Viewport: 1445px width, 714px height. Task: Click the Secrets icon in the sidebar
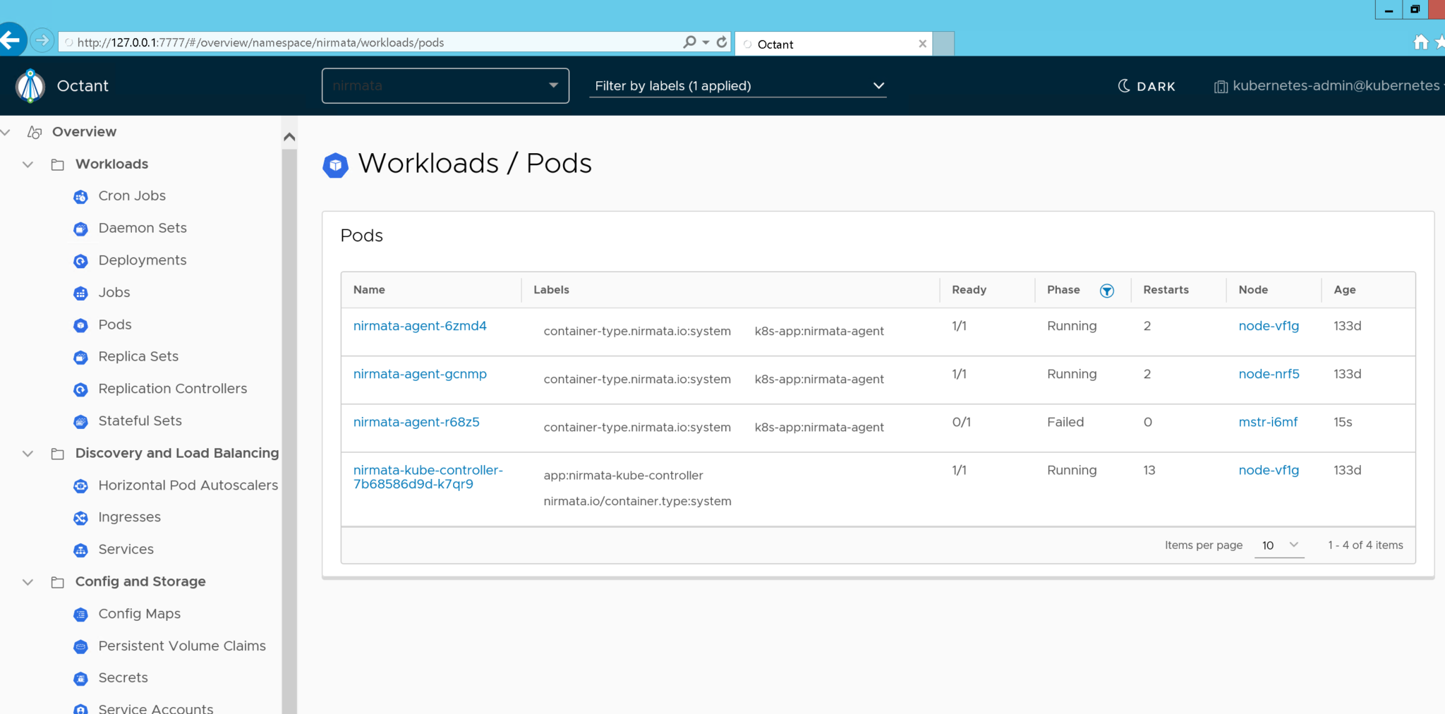coord(80,679)
